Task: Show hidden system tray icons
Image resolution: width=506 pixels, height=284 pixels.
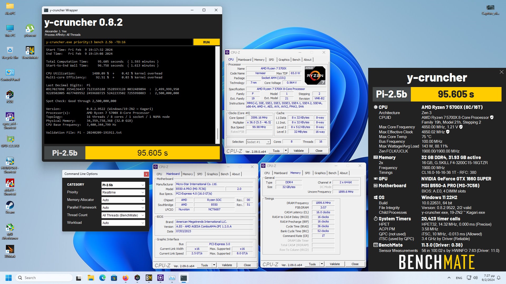Action: [449, 278]
